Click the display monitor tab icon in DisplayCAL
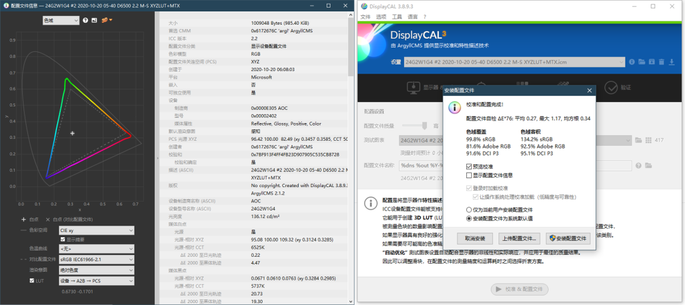 point(414,88)
